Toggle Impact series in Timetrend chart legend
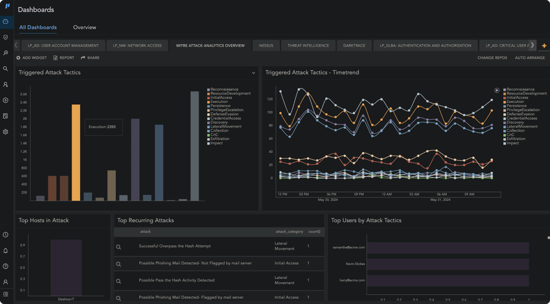The width and height of the screenshot is (550, 304). point(512,143)
